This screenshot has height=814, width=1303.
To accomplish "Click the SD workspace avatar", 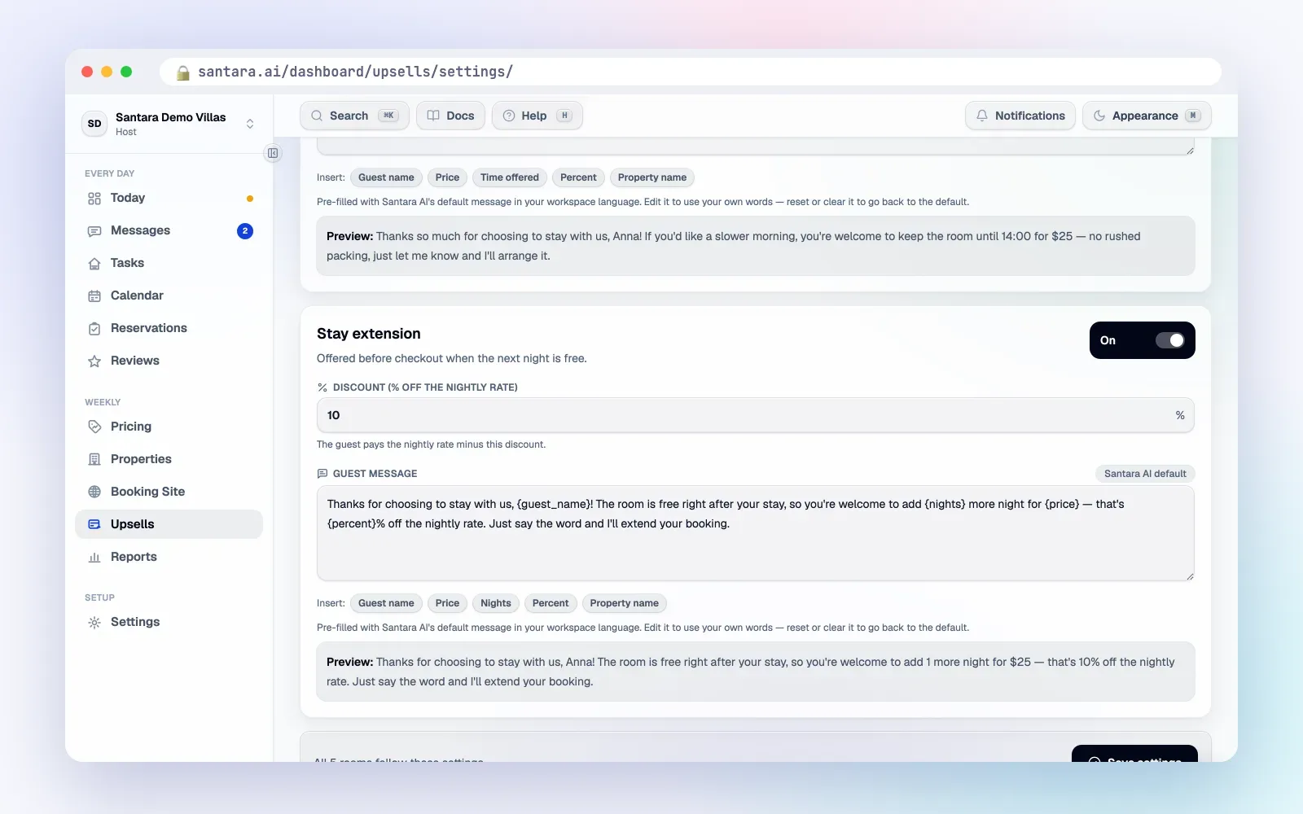I will [94, 124].
